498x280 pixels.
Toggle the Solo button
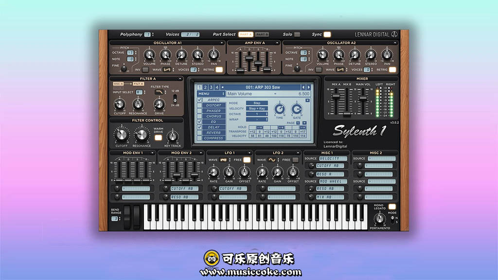click(297, 35)
